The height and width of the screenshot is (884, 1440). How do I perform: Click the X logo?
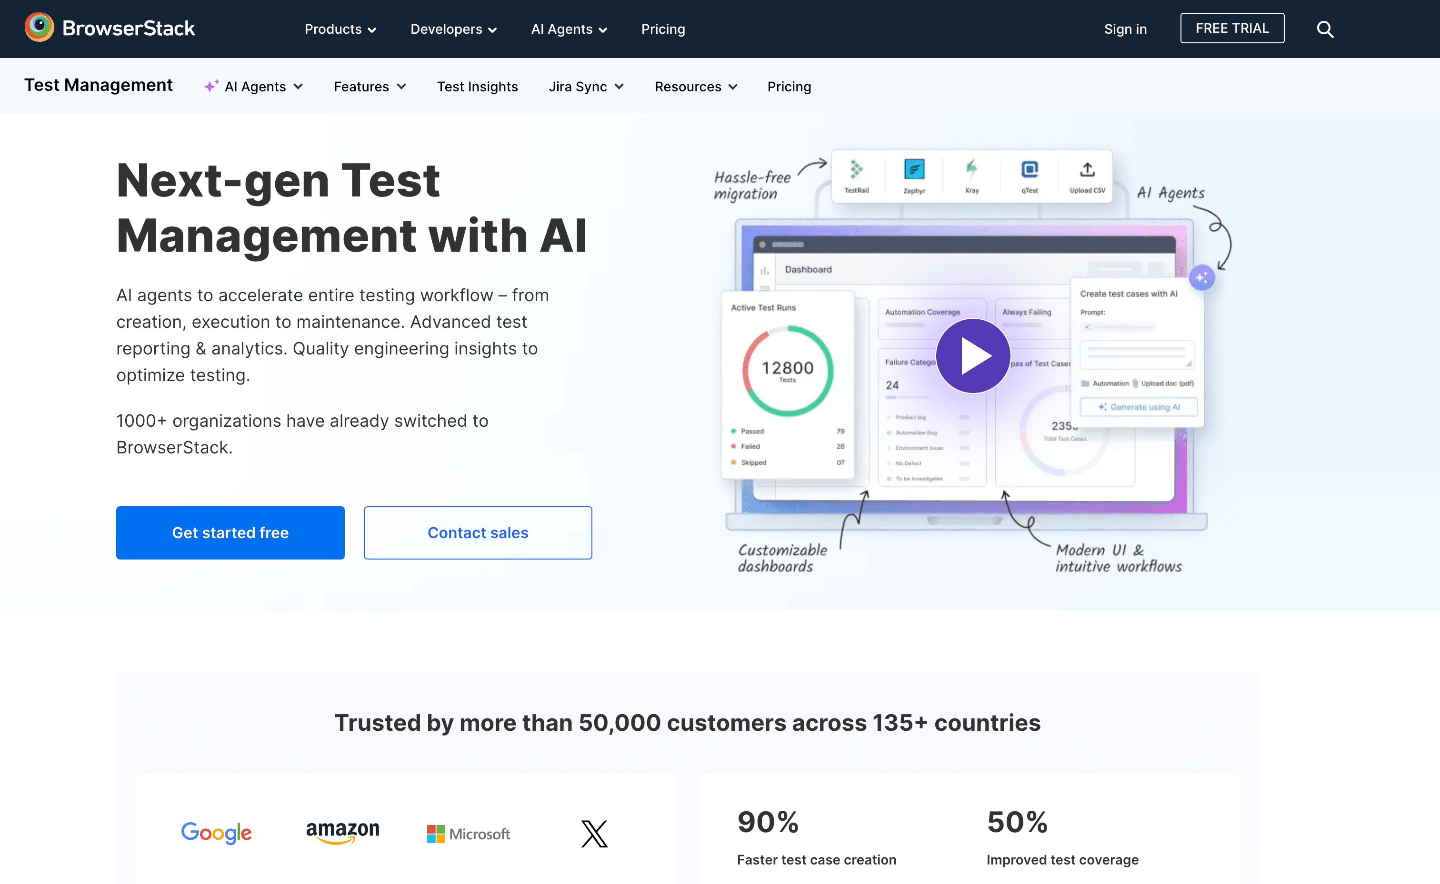(x=594, y=833)
